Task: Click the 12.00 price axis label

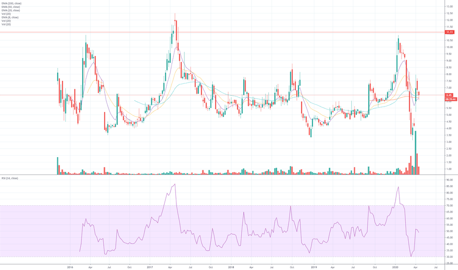Action: click(450, 20)
